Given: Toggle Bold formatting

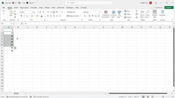Looking at the screenshot, I should [21, 16].
